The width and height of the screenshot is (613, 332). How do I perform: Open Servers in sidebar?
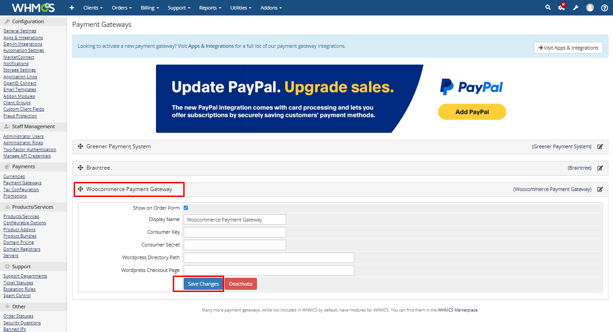[x=11, y=256]
